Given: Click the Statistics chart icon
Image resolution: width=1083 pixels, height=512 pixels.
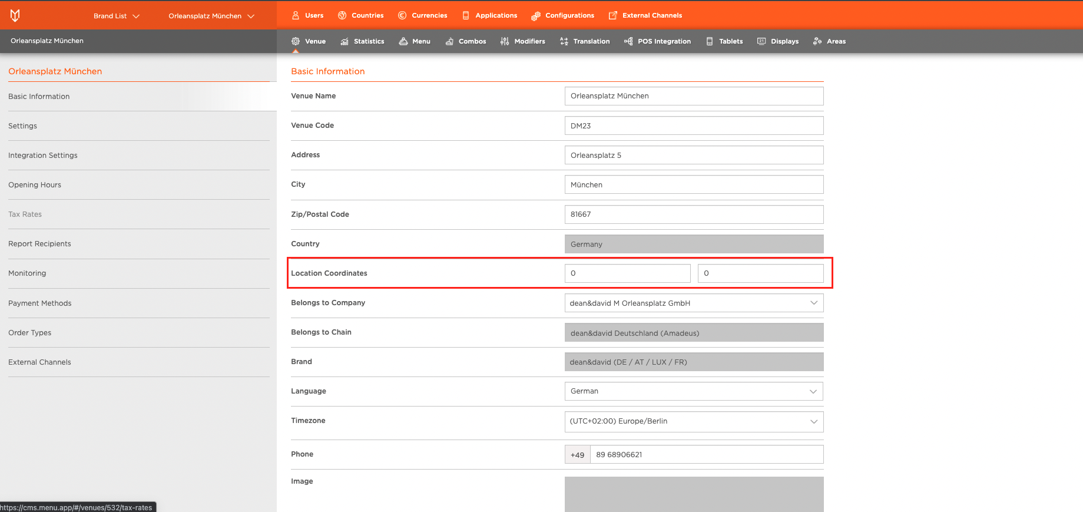Looking at the screenshot, I should tap(345, 41).
